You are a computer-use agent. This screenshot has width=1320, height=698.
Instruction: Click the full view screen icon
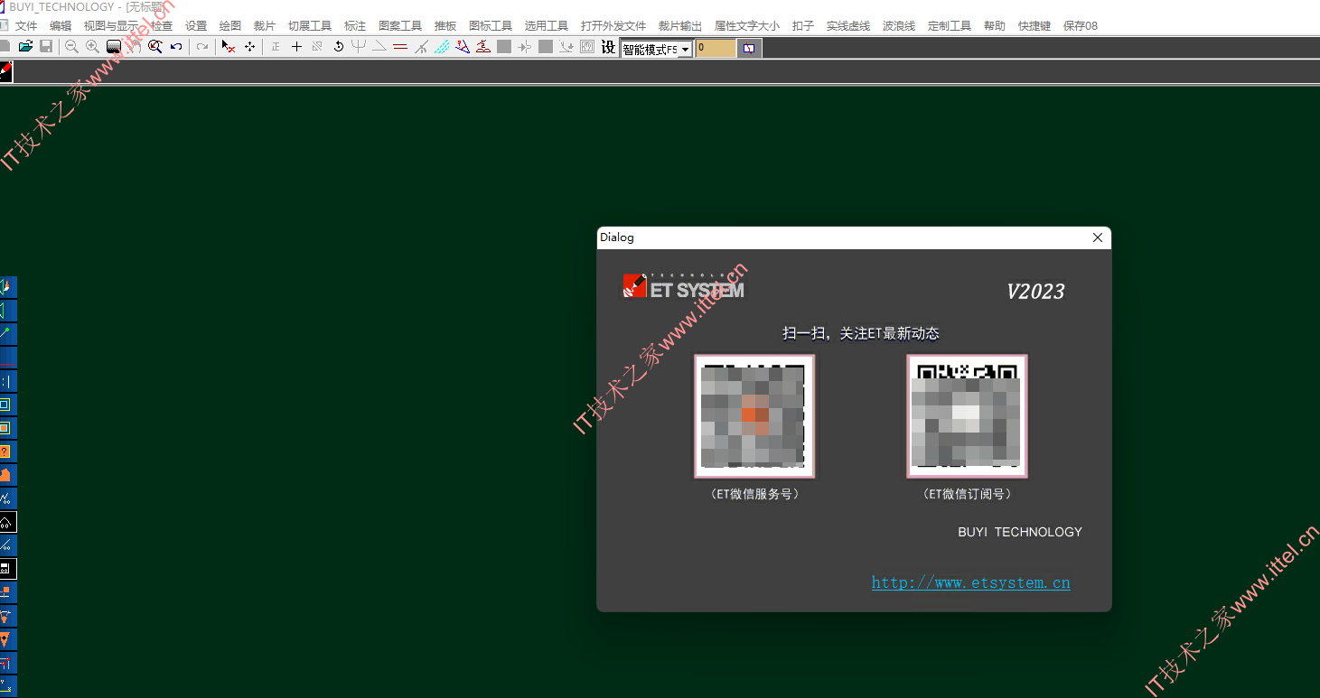click(114, 47)
